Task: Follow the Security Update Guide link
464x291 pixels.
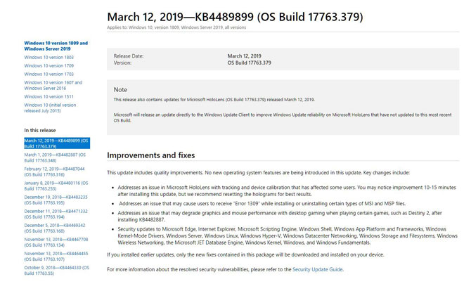Action: coord(317,269)
